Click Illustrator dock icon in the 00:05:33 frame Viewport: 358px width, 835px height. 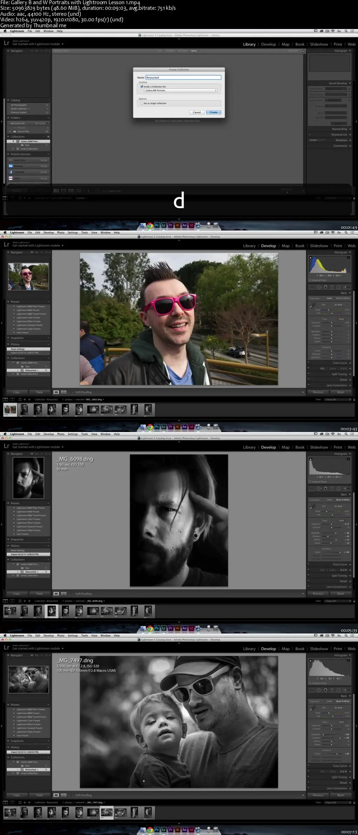[x=178, y=629]
